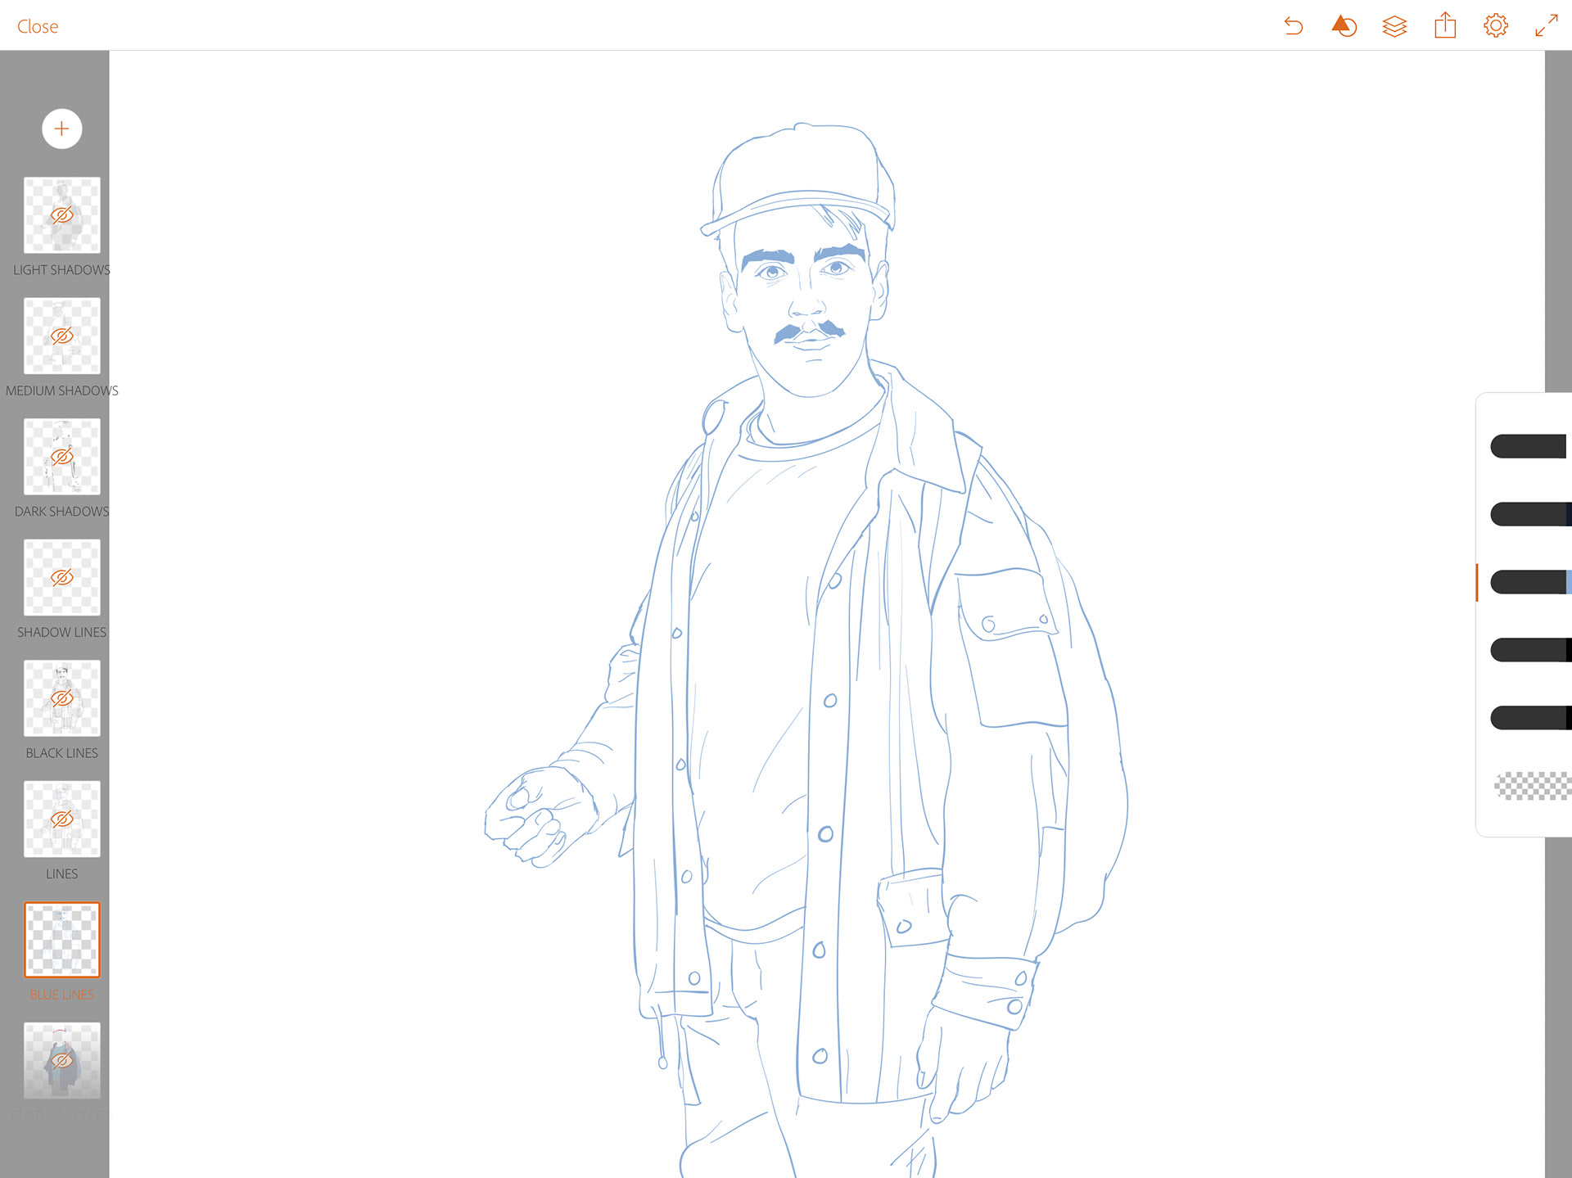1572x1178 pixels.
Task: Unhide the SHADOW LINES layer
Action: [62, 578]
